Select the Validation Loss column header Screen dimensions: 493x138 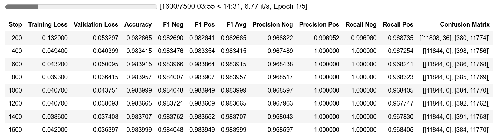[x=96, y=25]
